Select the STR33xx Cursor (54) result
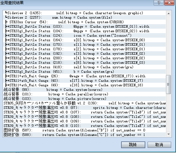Screen dimensions: 176x153 coord(84,22)
